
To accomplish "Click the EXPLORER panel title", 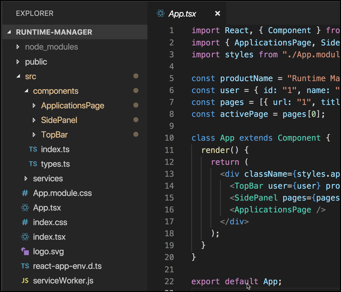I will point(35,13).
